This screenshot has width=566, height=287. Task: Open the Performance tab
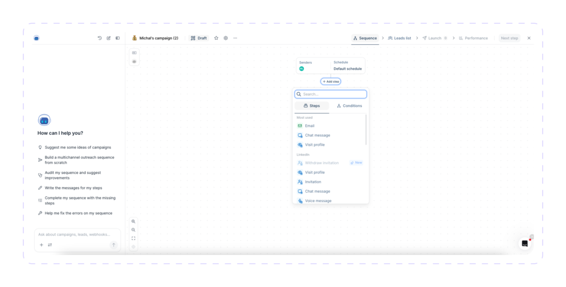click(473, 38)
